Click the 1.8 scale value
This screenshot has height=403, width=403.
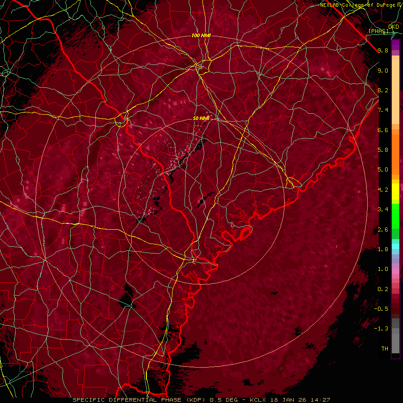383,249
